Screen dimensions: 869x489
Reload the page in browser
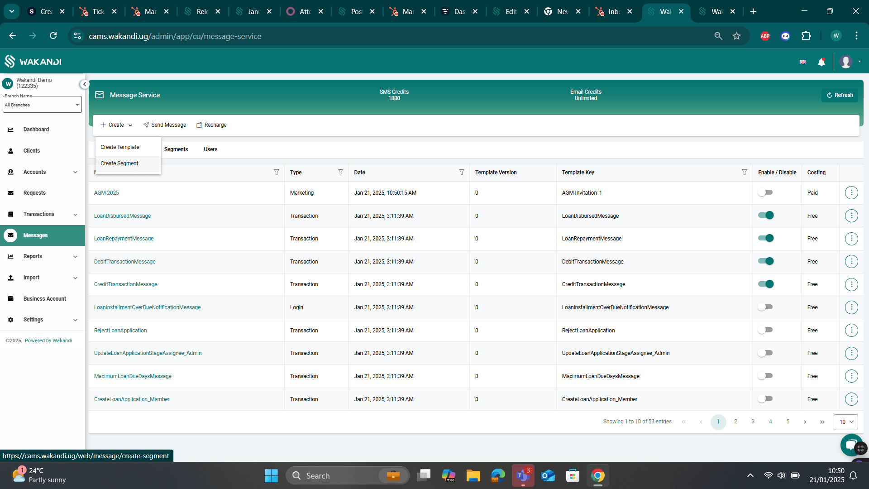tap(53, 36)
